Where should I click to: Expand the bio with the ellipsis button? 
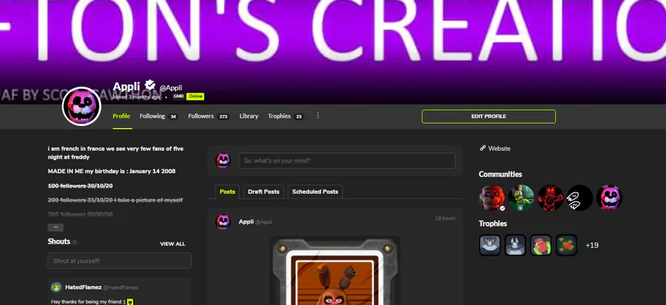coord(55,227)
